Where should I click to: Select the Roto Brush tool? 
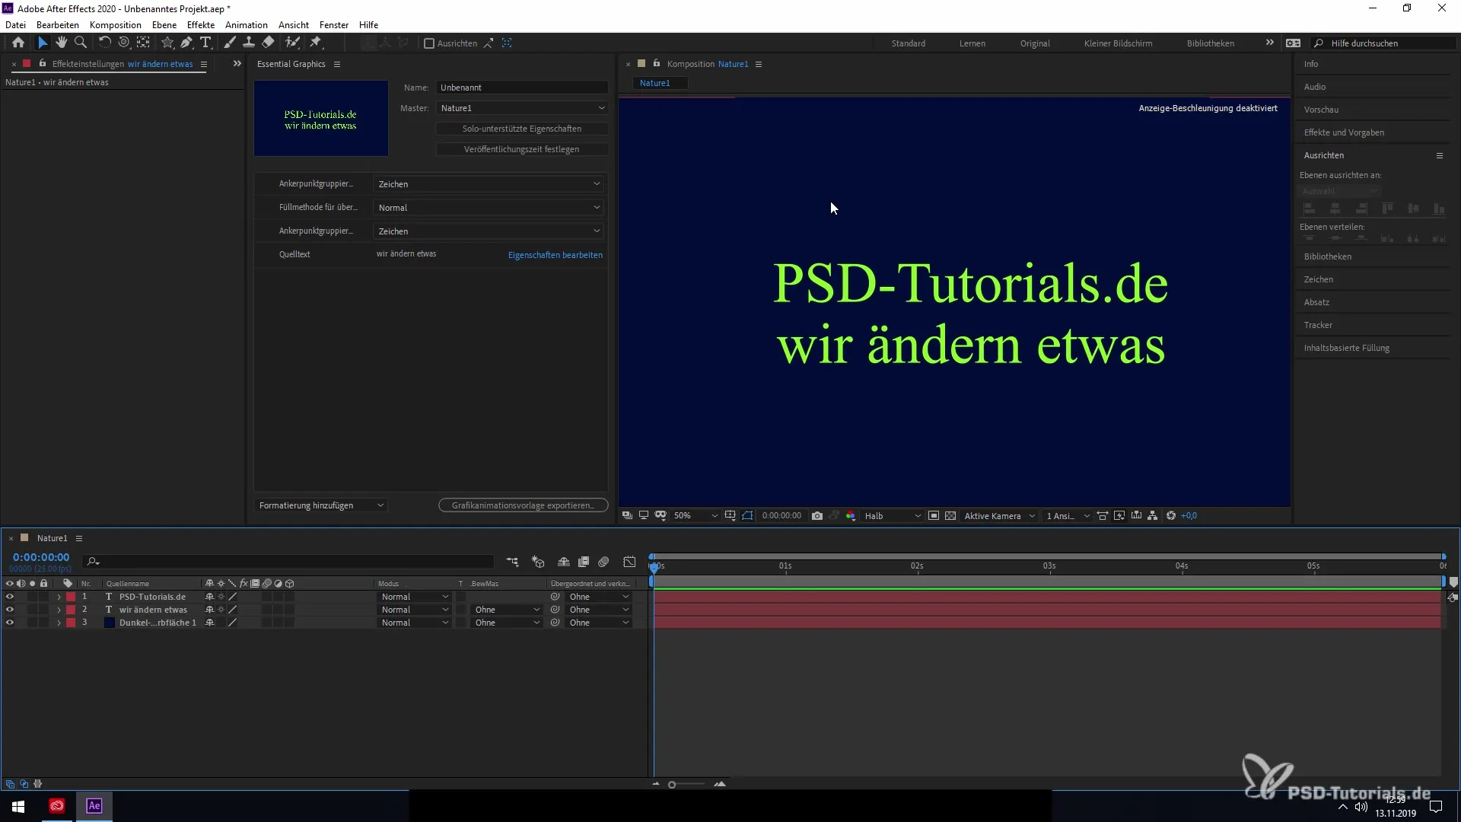292,43
